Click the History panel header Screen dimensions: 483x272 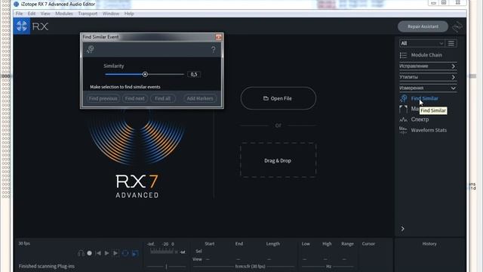click(x=429, y=243)
